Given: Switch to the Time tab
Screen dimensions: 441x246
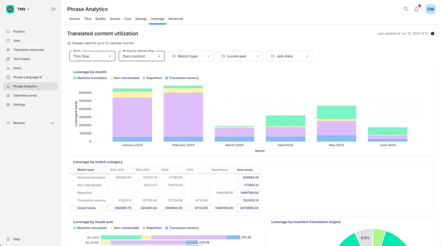Looking at the screenshot, I should pyautogui.click(x=88, y=19).
